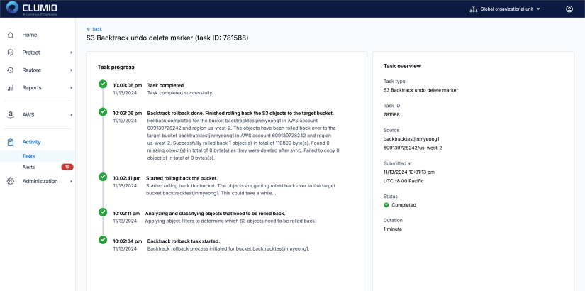Click 'Analyzing and classifying objects' step title
The height and width of the screenshot is (291, 585).
tap(216, 214)
